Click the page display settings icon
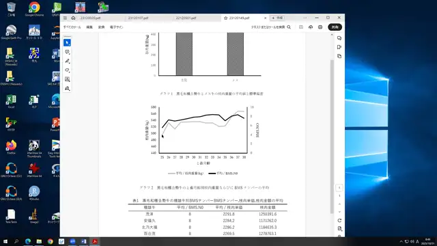The height and width of the screenshot is (246, 437). tap(339, 228)
